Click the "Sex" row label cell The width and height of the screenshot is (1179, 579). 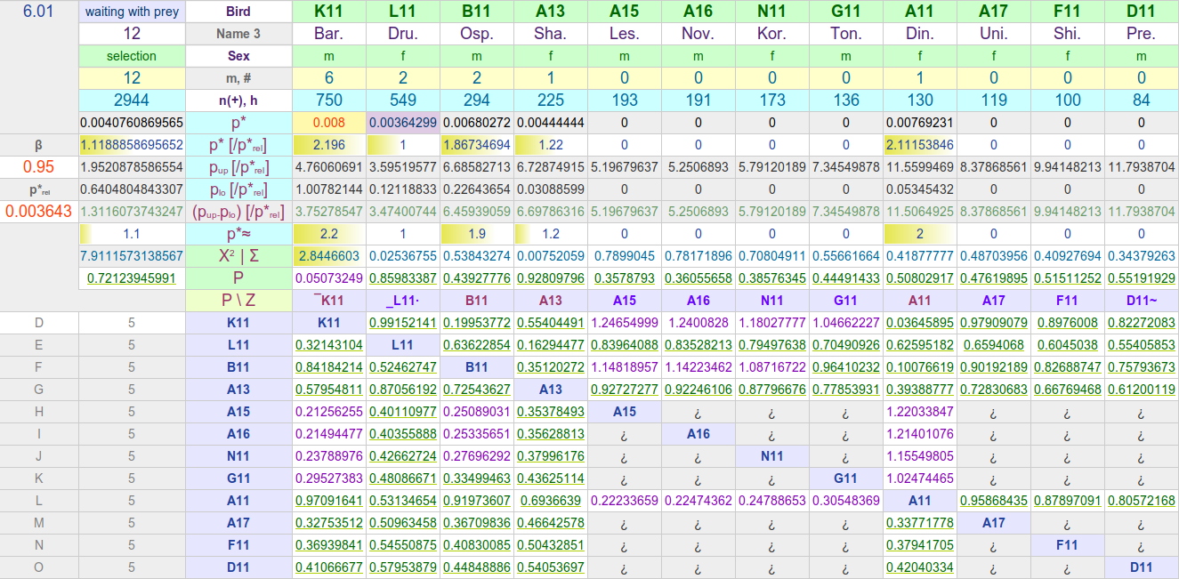(x=238, y=56)
